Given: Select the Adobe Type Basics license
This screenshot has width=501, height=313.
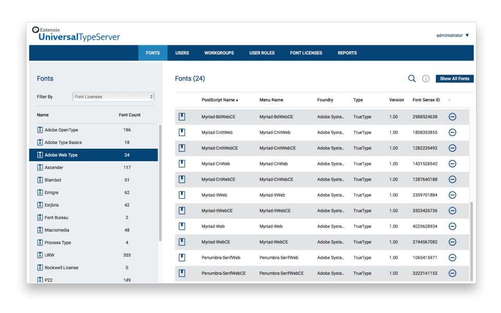Looking at the screenshot, I should (93, 142).
